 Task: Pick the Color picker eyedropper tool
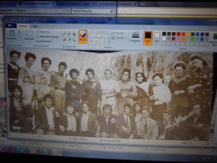(x=69, y=40)
